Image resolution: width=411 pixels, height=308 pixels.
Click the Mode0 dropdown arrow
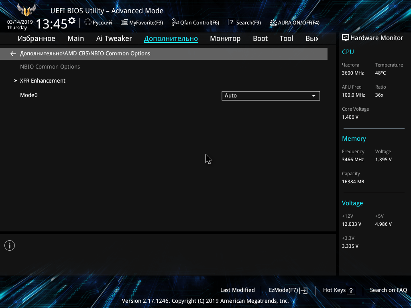(x=313, y=96)
